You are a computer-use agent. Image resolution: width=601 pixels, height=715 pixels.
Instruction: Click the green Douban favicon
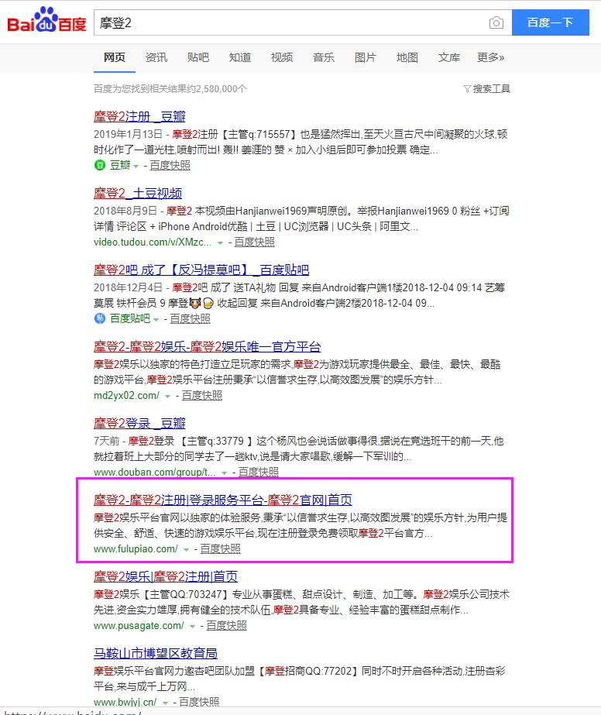click(x=99, y=165)
